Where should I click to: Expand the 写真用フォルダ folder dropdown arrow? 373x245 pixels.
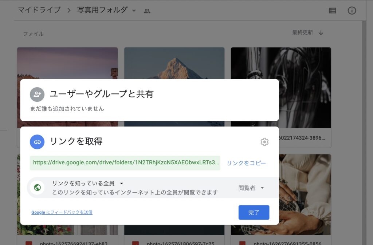point(134,11)
